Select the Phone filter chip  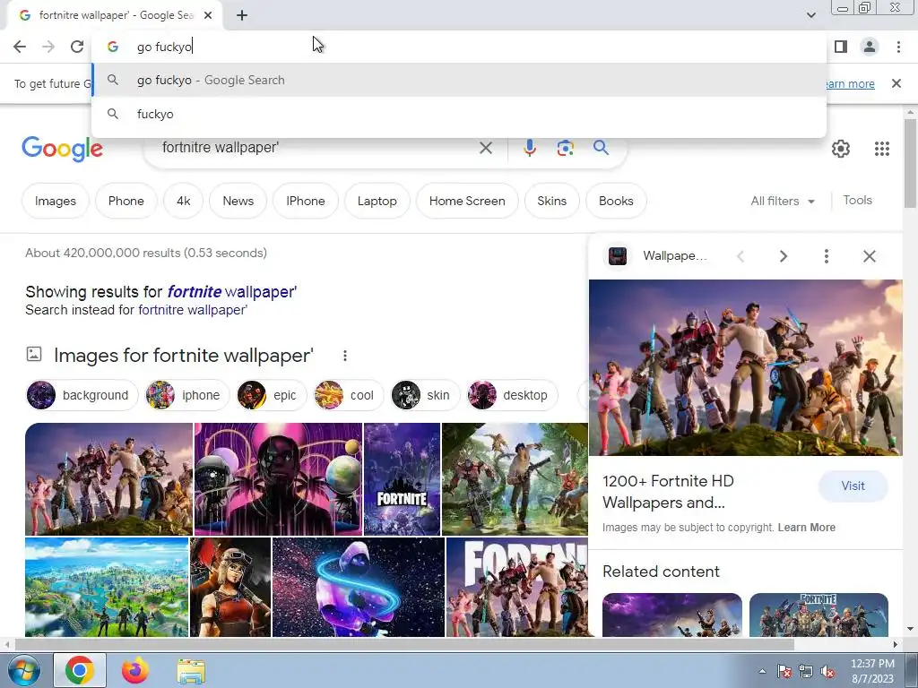click(126, 201)
